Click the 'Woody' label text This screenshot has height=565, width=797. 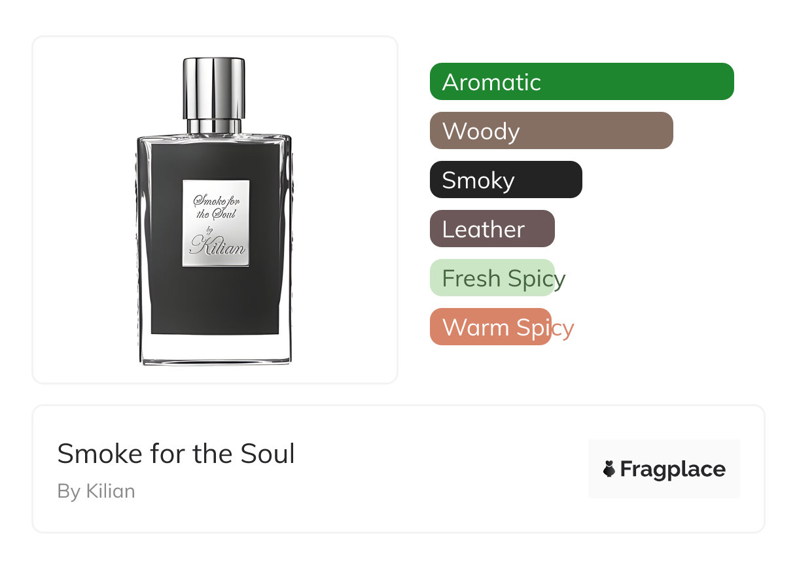[x=481, y=131]
